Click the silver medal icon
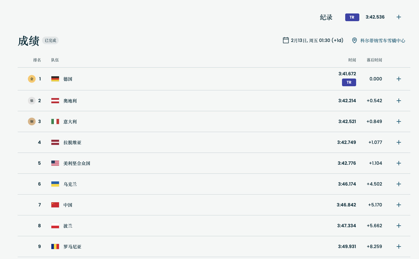The image size is (419, 259). (x=32, y=101)
